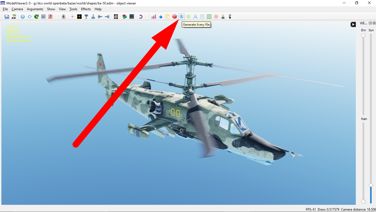This screenshot has height=212, width=376.
Task: Float the weather dock panel
Action: pos(370,23)
